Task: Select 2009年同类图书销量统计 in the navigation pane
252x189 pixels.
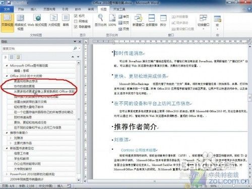Action: tap(27, 179)
